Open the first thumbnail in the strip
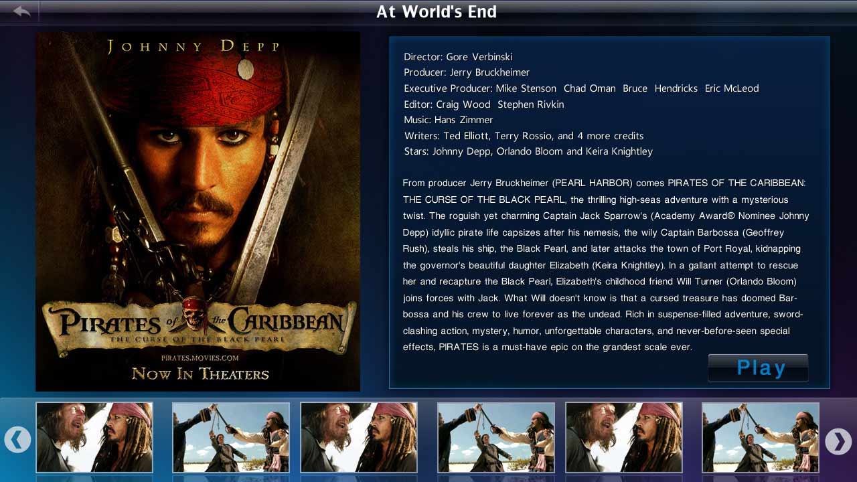The height and width of the screenshot is (482, 857). click(94, 437)
